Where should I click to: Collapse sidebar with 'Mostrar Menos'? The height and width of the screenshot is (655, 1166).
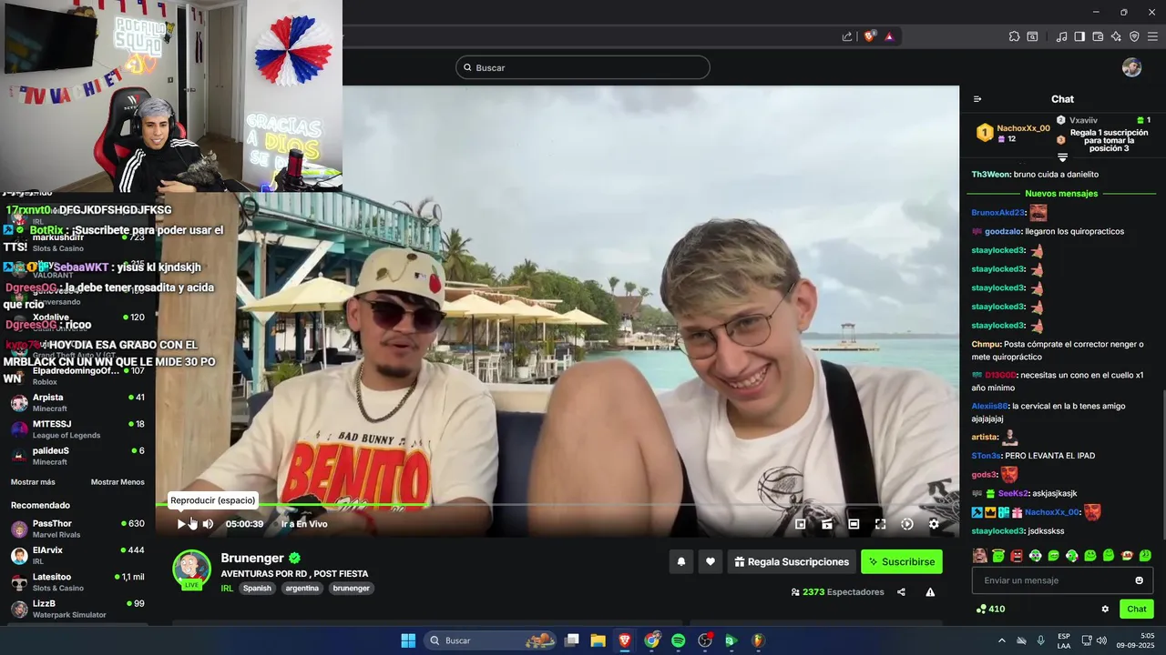118,482
